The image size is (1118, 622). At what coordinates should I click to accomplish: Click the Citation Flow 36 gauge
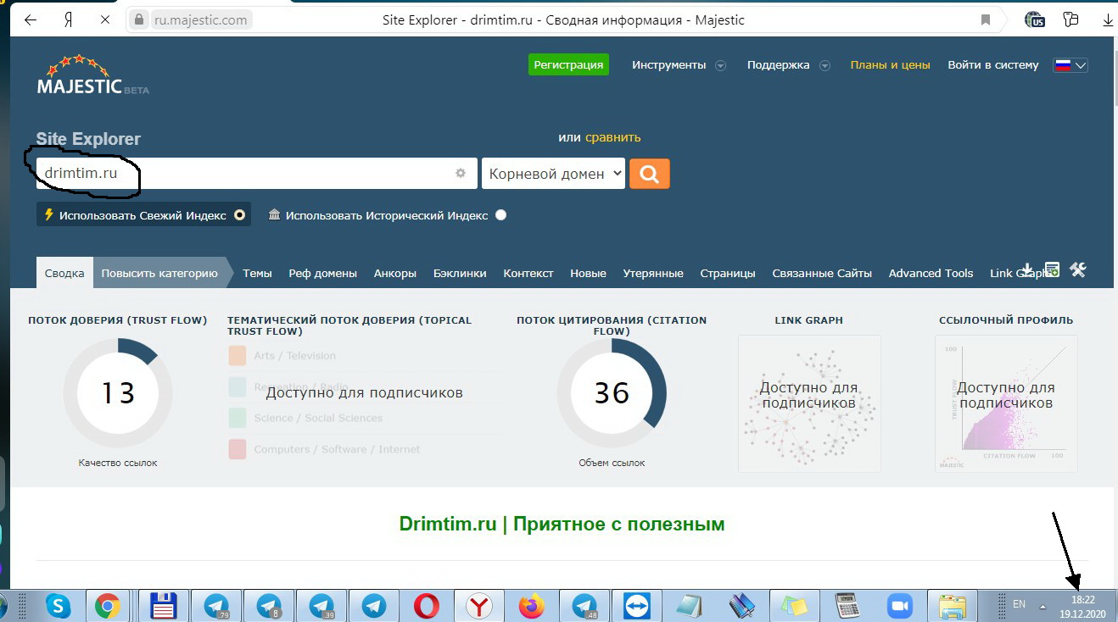pyautogui.click(x=612, y=393)
